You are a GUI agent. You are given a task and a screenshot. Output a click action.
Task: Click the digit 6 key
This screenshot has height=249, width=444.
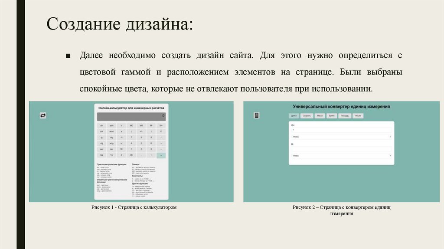[151, 143]
